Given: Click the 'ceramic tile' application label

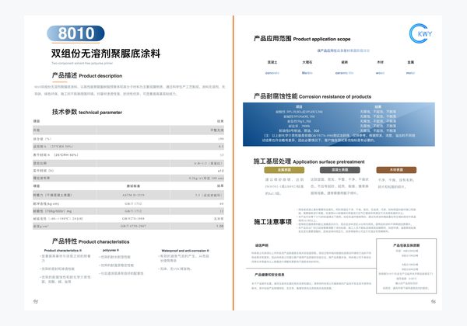Looking at the screenshot, I should [344, 73].
